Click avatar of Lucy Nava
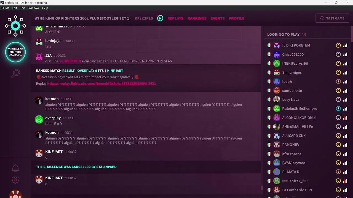This screenshot has width=353, height=198. click(x=277, y=100)
